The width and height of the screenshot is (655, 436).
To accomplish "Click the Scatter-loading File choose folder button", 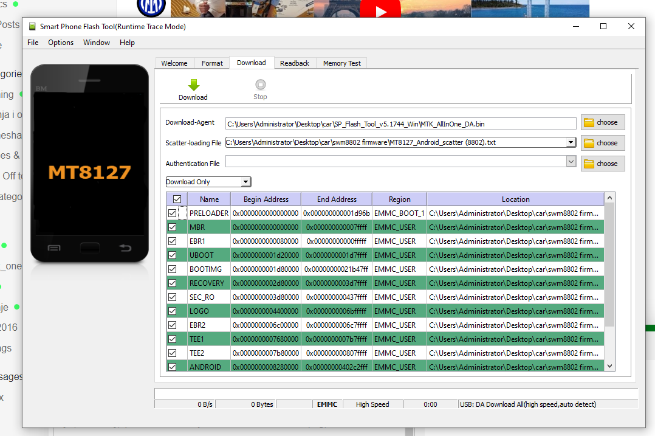I will [602, 143].
